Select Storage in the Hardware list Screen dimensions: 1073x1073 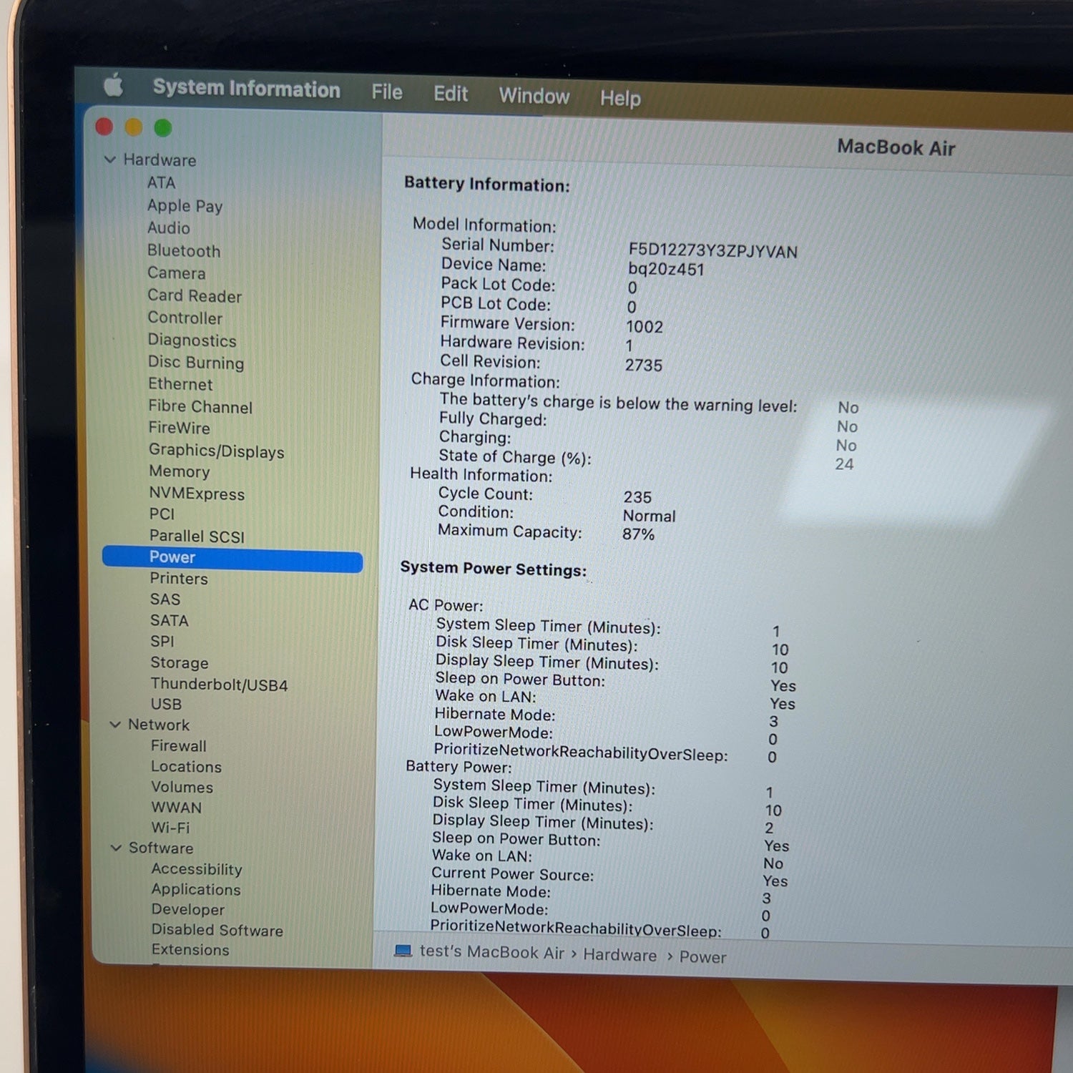tap(180, 663)
